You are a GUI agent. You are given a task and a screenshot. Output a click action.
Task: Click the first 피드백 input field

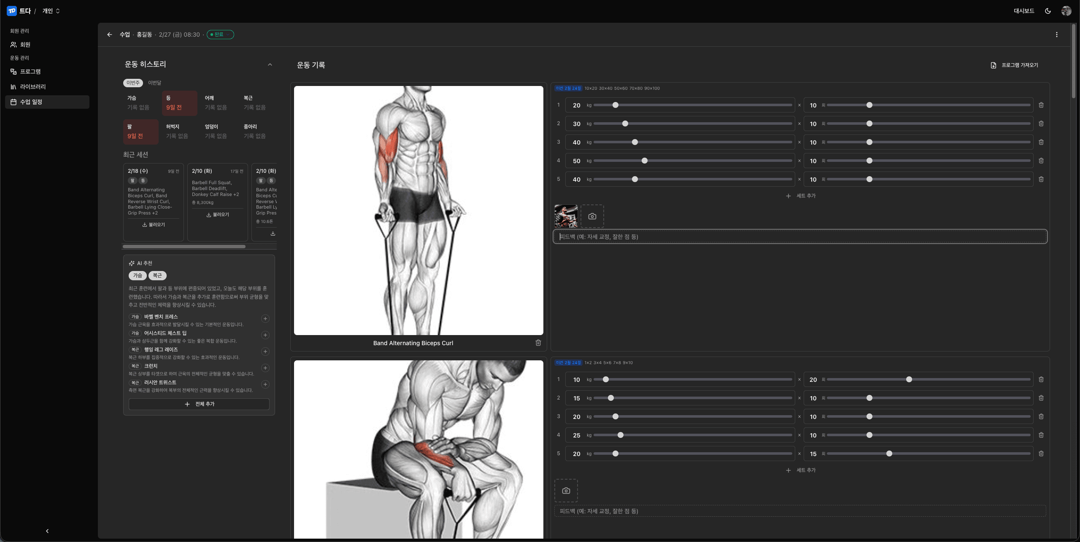800,237
